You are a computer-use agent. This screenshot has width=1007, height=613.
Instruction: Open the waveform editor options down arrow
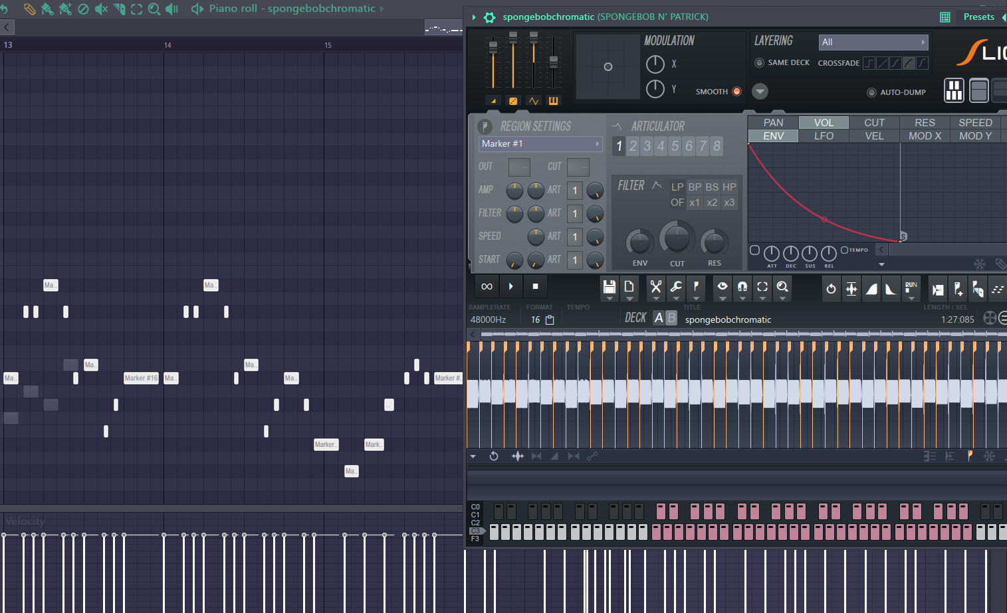[473, 456]
